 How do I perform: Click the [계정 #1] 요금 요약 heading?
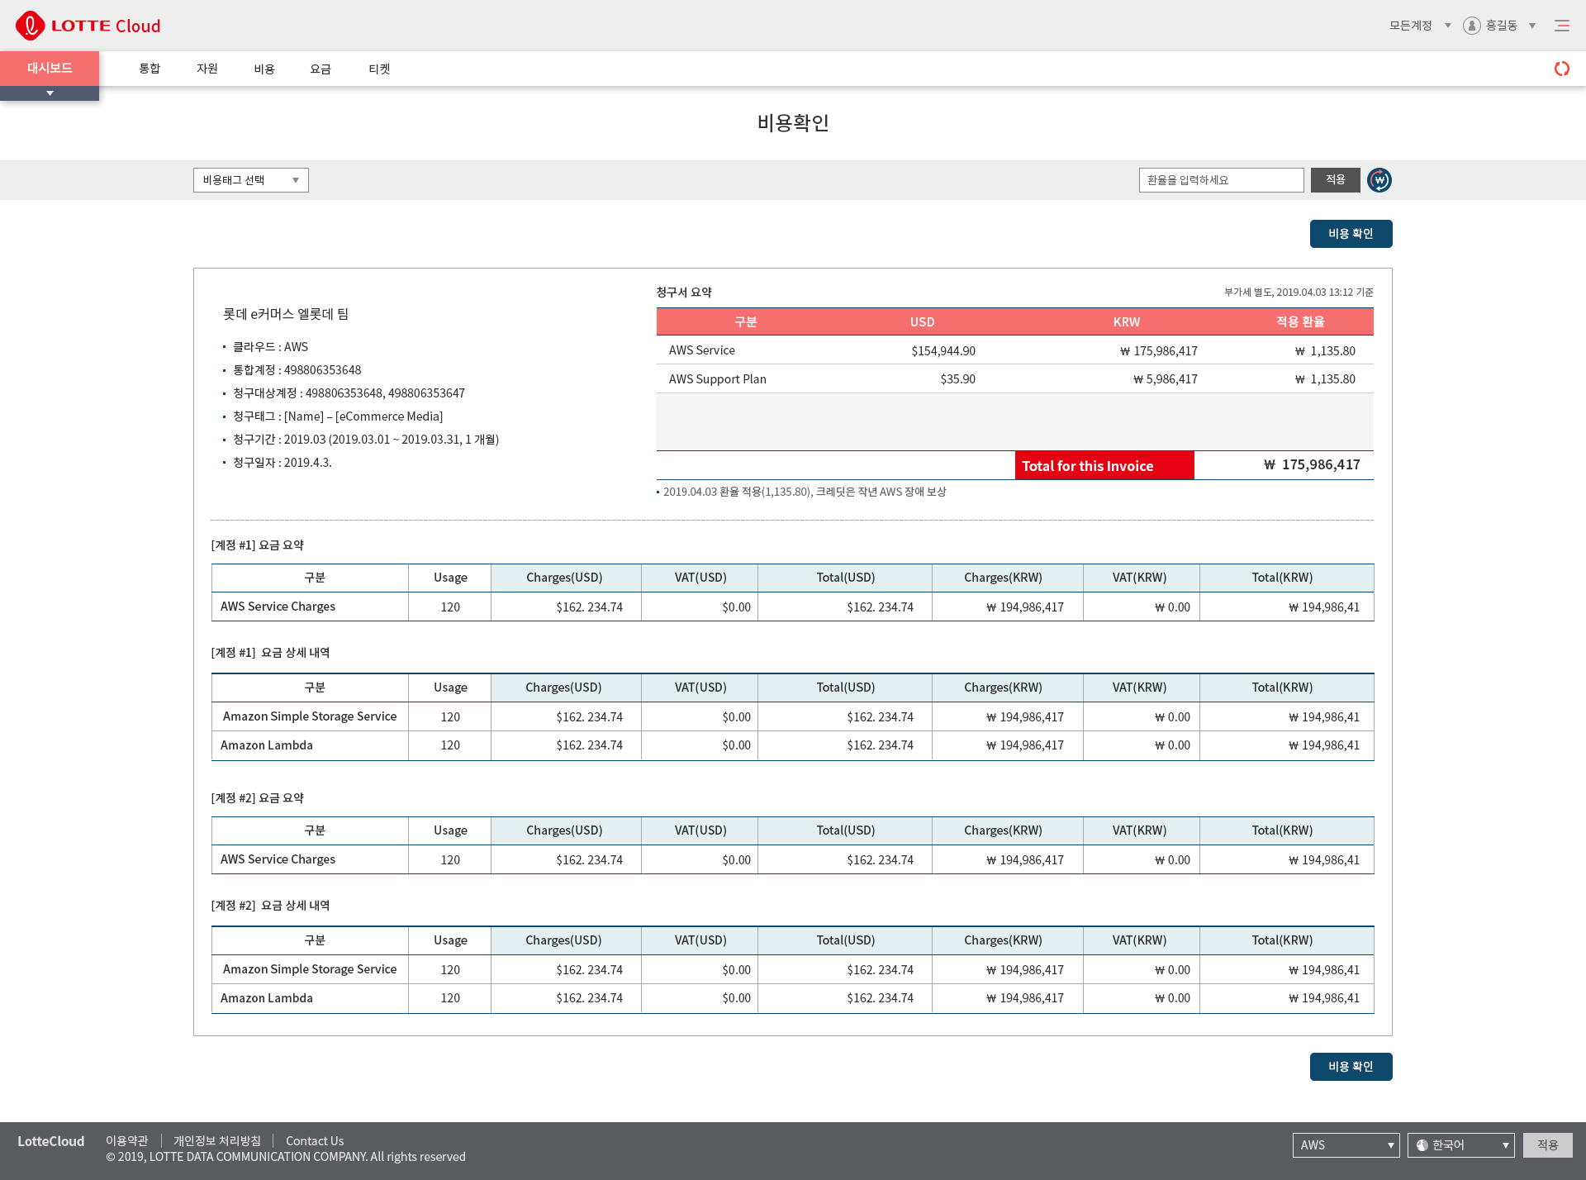(x=258, y=545)
